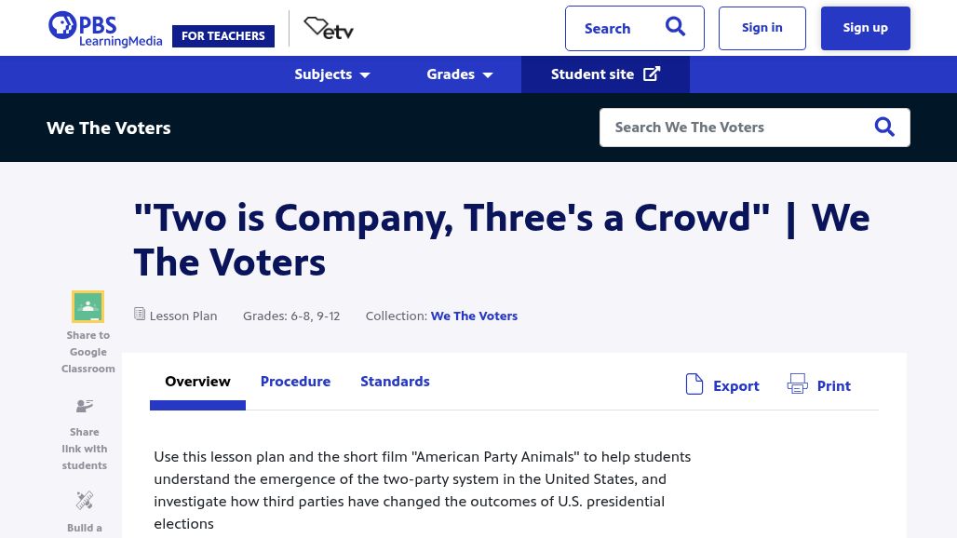This screenshot has height=538, width=957.
Task: Click the Export document icon
Action: (694, 384)
